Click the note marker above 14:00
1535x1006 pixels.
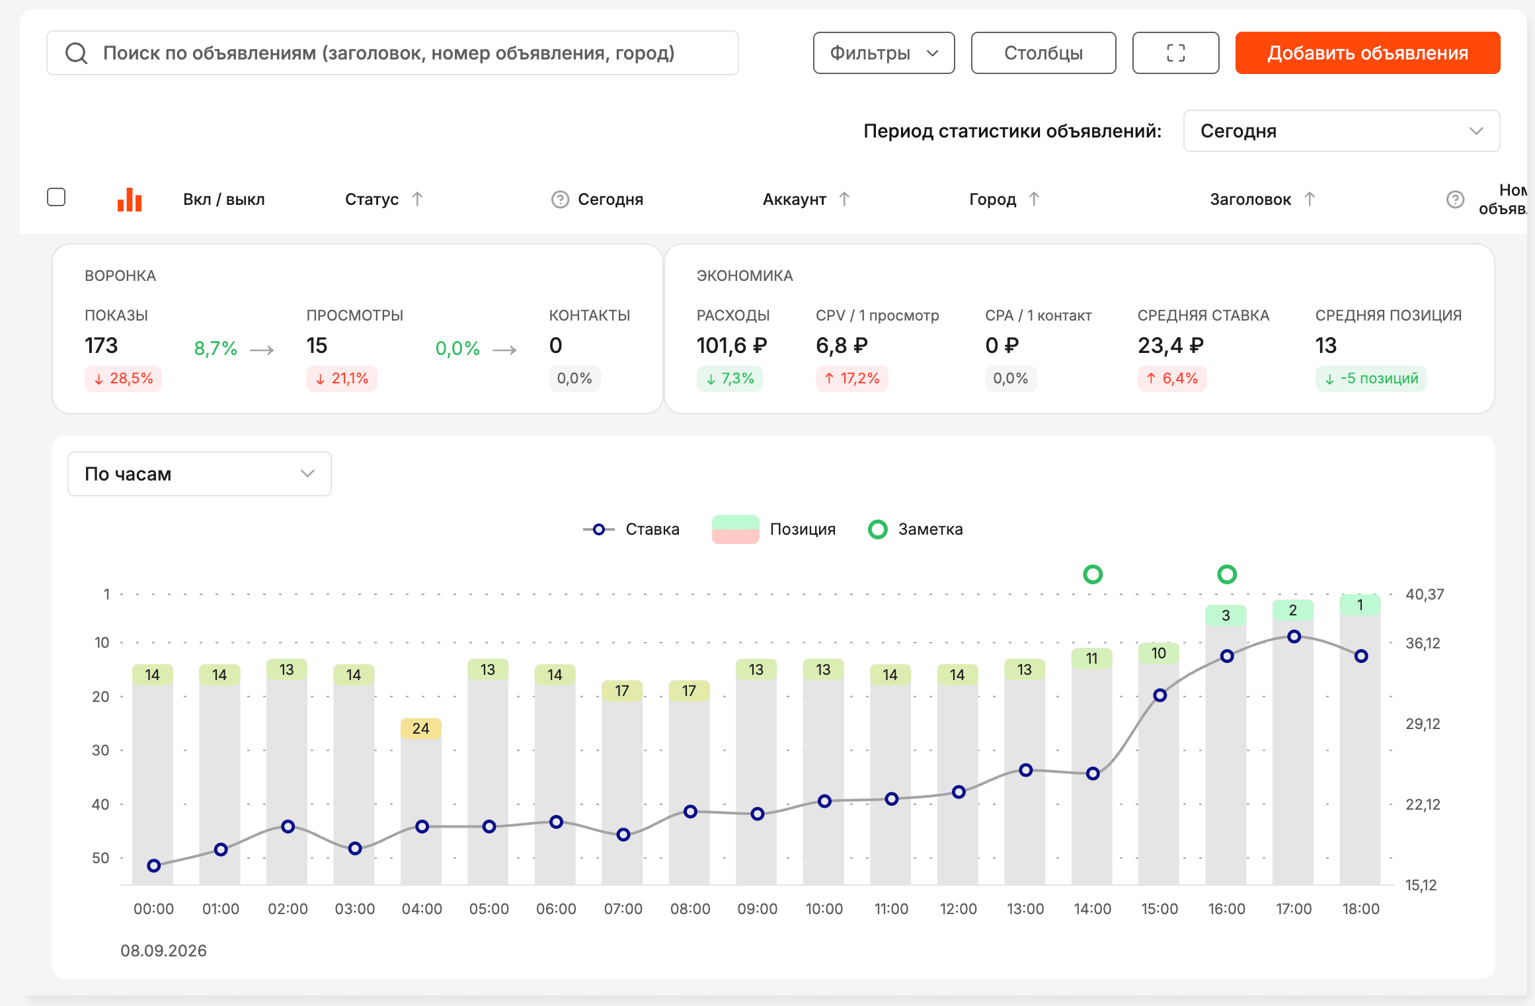pyautogui.click(x=1093, y=574)
